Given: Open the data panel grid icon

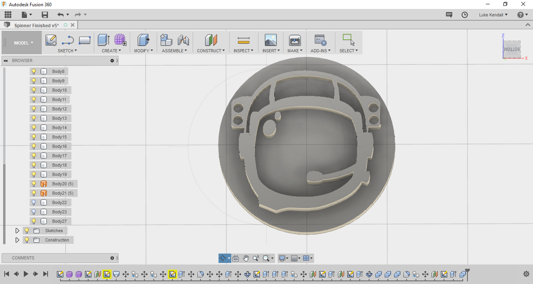Looking at the screenshot, I should pos(8,15).
